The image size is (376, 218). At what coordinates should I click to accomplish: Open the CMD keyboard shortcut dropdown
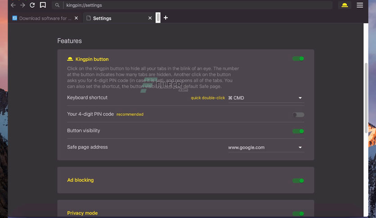coord(266,98)
